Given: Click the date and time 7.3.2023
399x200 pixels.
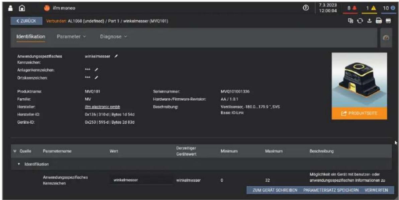Looking at the screenshot, I should tap(328, 8).
